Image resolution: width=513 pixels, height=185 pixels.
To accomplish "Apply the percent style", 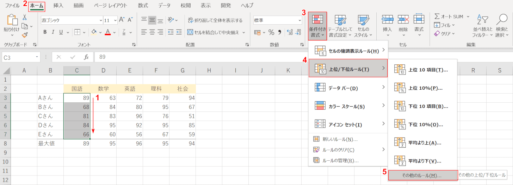I will 271,32.
